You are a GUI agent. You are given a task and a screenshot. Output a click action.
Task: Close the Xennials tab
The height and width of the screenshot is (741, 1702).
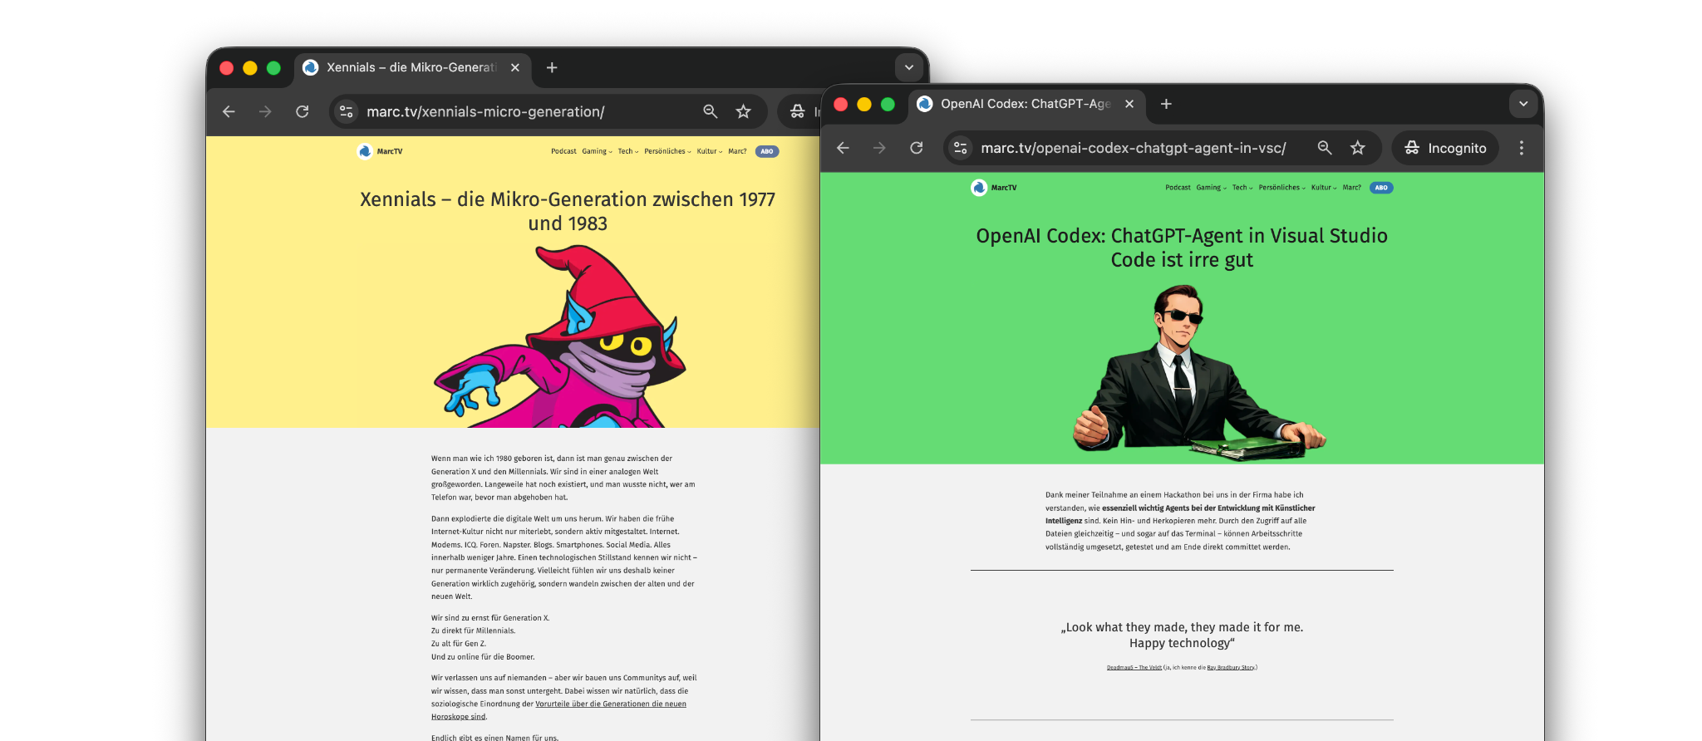click(515, 67)
